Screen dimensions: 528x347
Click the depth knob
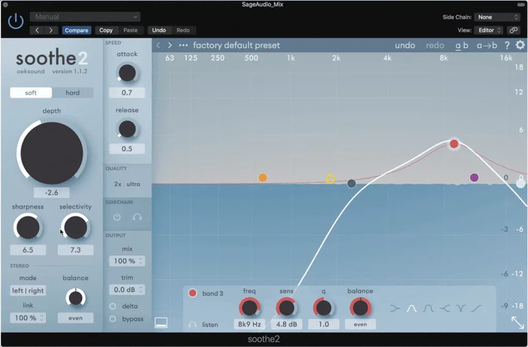click(x=51, y=153)
